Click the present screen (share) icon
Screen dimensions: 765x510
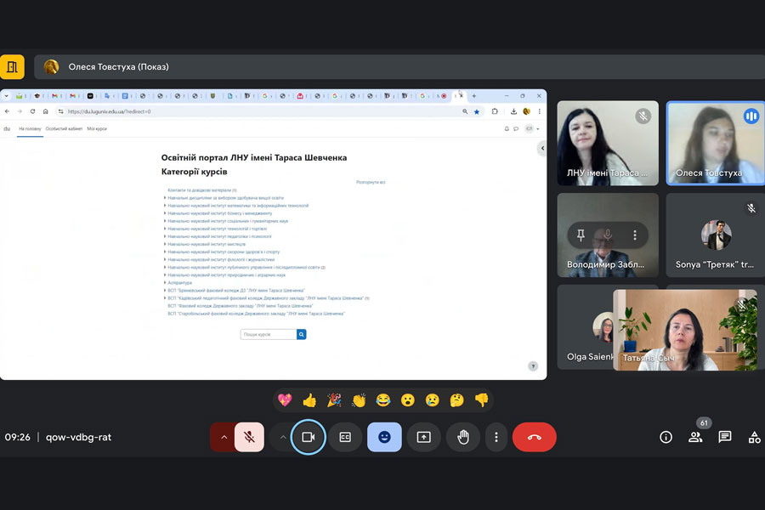(423, 437)
